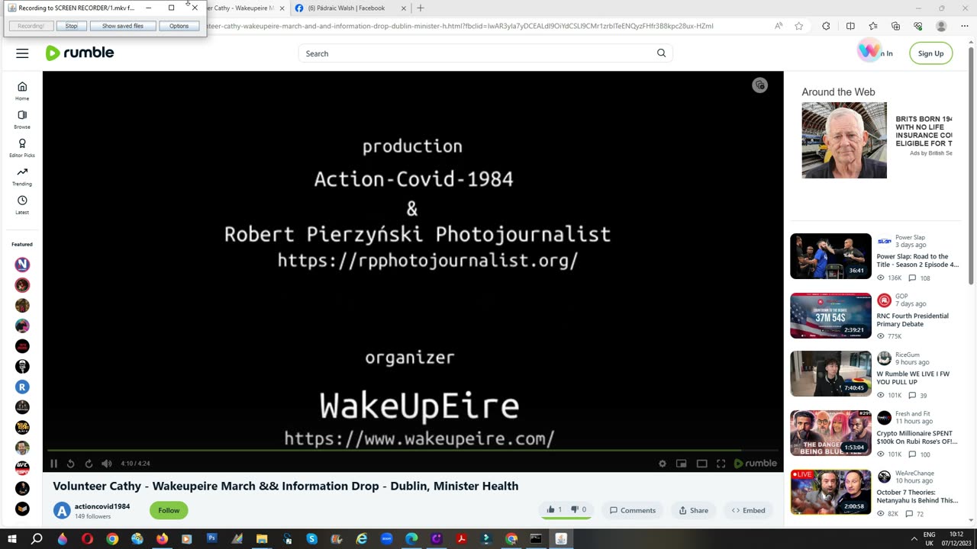Viewport: 977px width, 549px height.
Task: Open first featured channel N icon
Action: coord(22,265)
